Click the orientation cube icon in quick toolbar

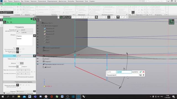97,17
